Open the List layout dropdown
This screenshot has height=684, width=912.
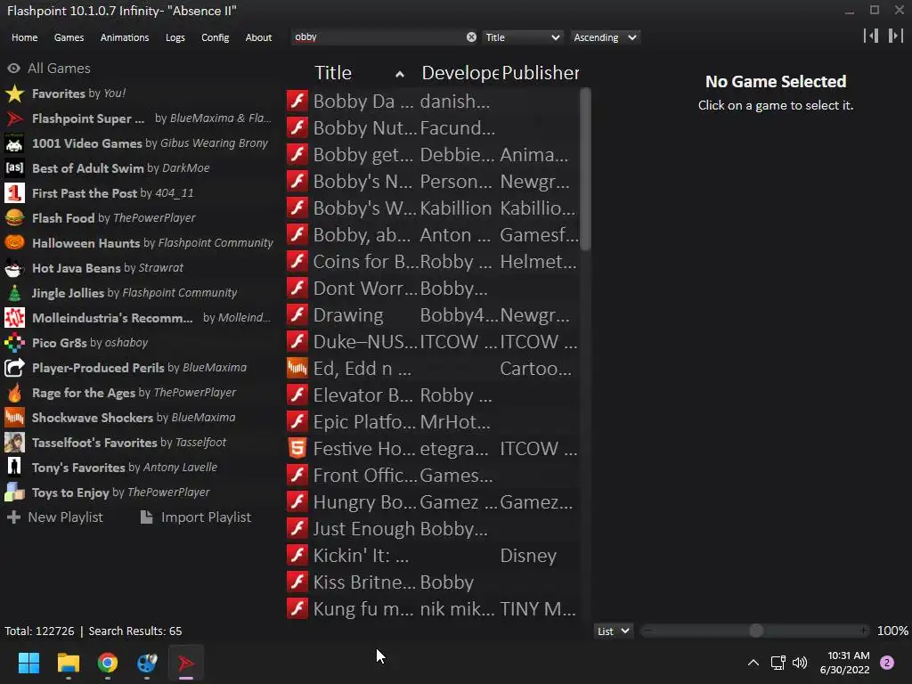[613, 631]
